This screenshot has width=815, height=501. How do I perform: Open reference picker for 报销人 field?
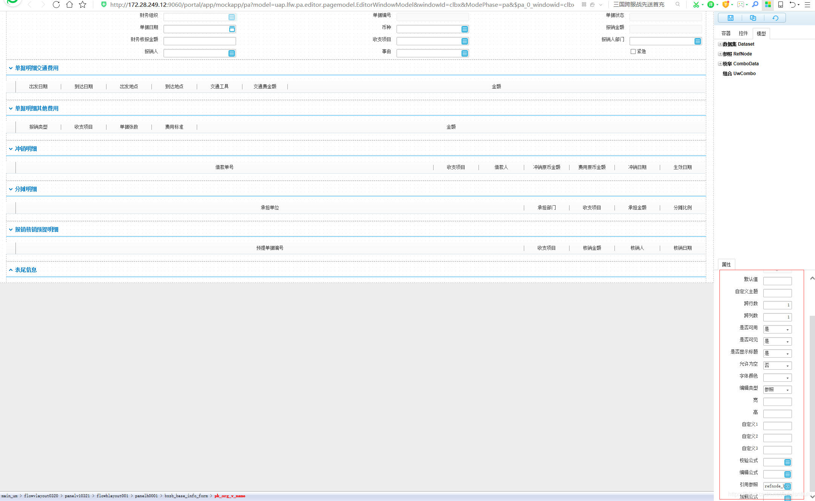click(x=232, y=54)
